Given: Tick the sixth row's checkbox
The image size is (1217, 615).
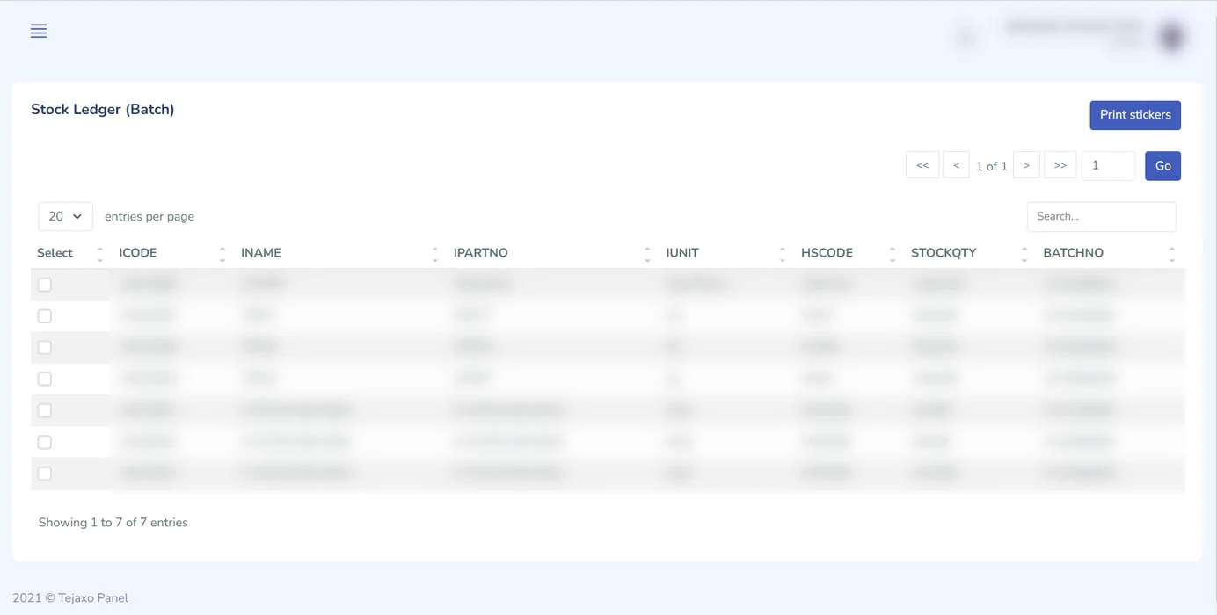Looking at the screenshot, I should tap(45, 442).
